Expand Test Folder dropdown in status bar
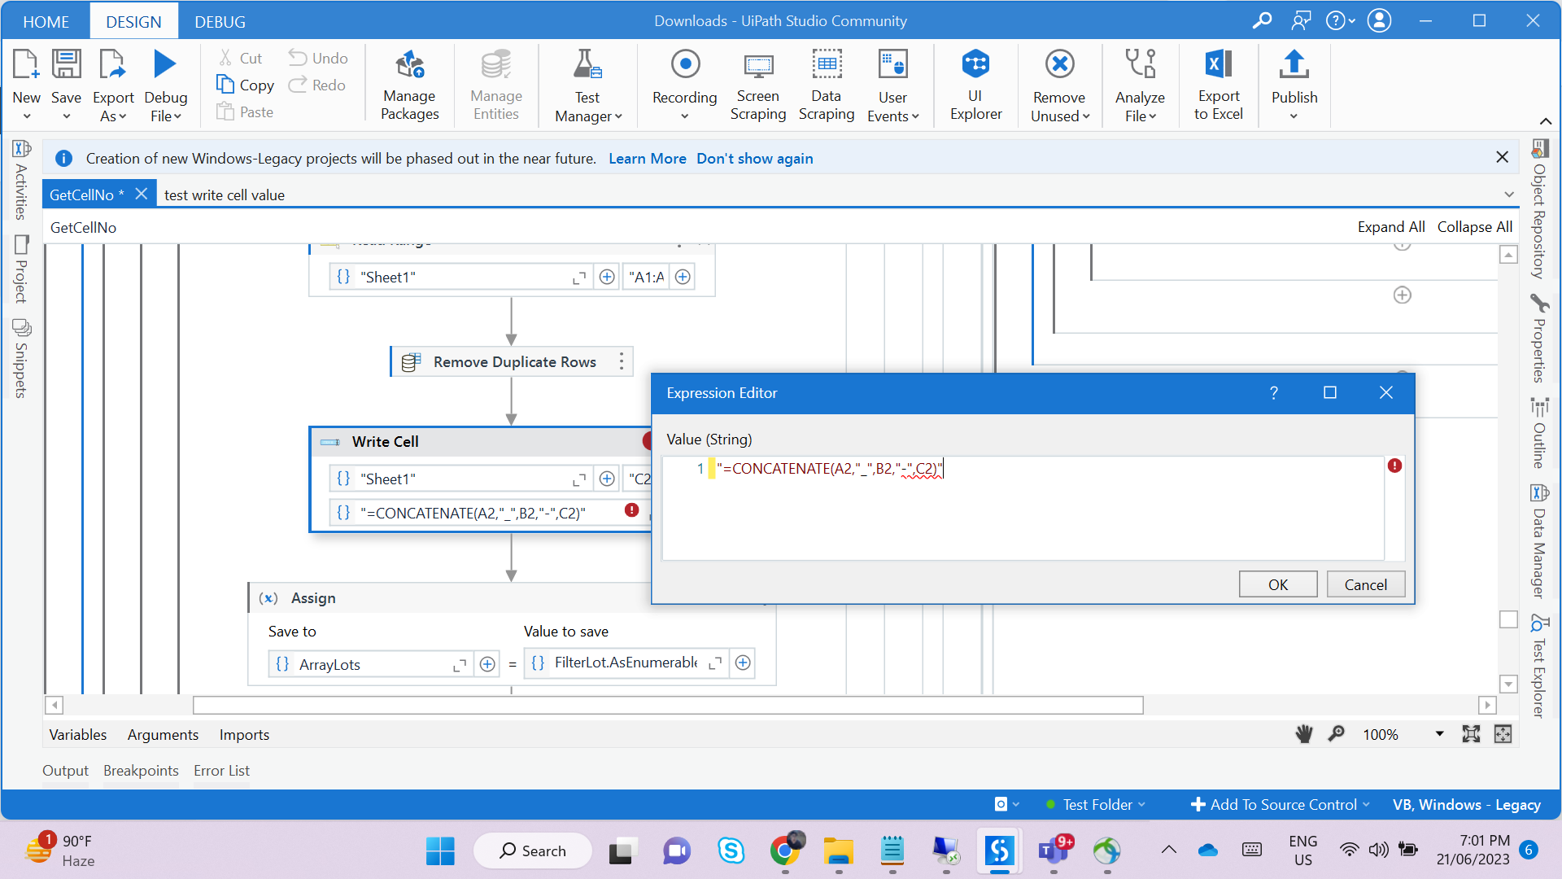This screenshot has width=1562, height=879. coord(1096,804)
